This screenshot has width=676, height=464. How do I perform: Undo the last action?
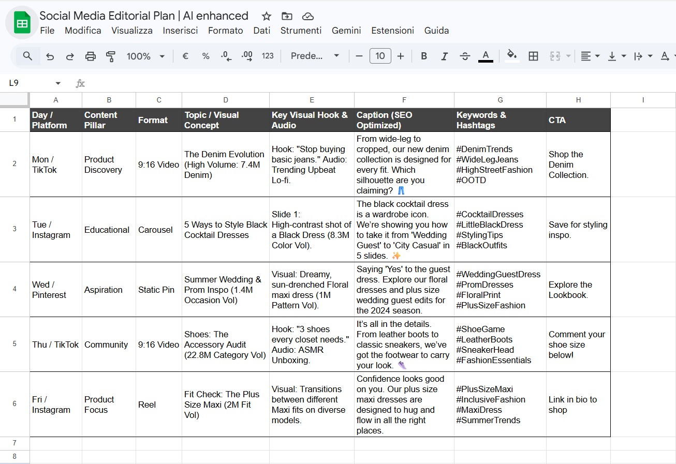pos(50,56)
